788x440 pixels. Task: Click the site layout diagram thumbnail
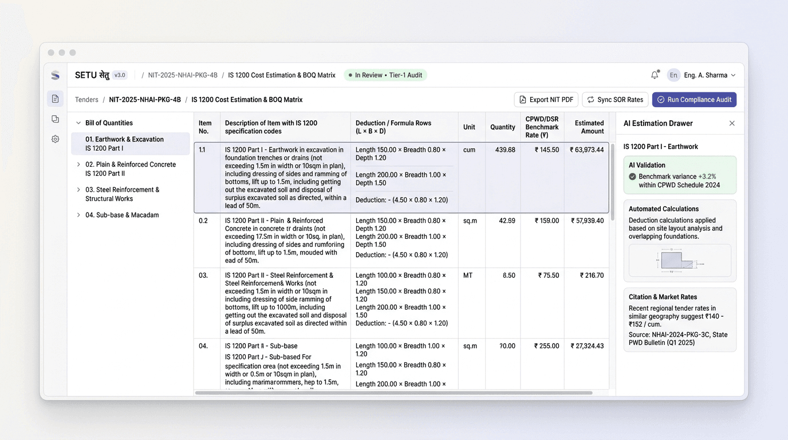(x=680, y=261)
